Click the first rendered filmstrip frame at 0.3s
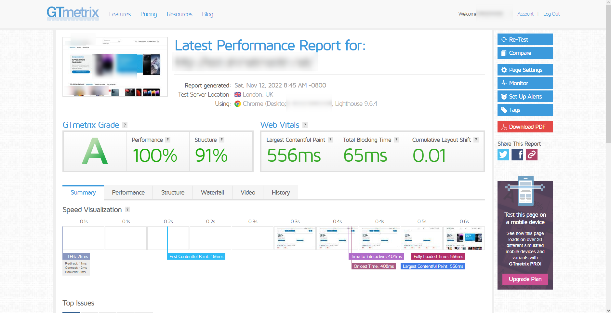The width and height of the screenshot is (611, 313). tap(295, 238)
